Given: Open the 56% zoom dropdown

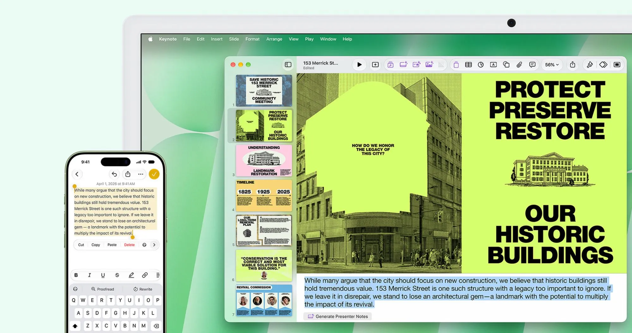Looking at the screenshot, I should (x=552, y=65).
